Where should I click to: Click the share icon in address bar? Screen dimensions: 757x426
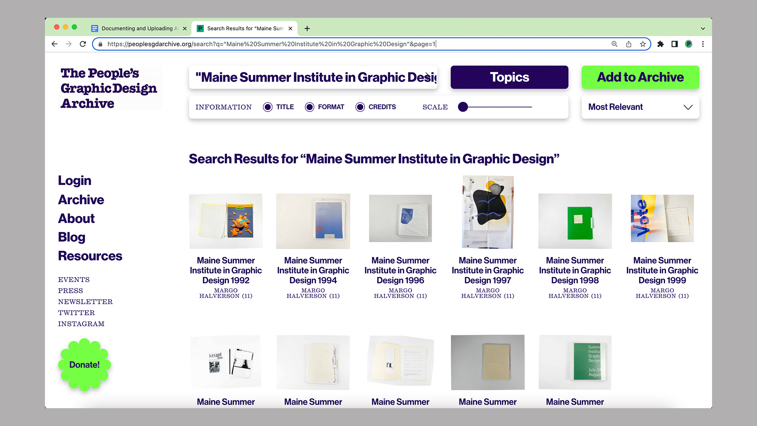[x=628, y=44]
